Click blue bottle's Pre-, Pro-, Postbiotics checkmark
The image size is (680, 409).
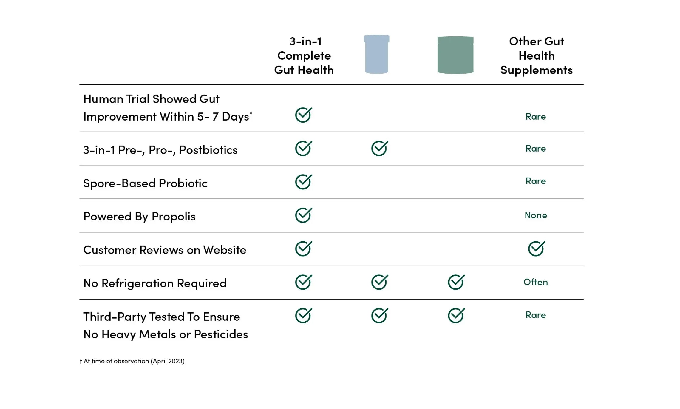[x=379, y=149]
